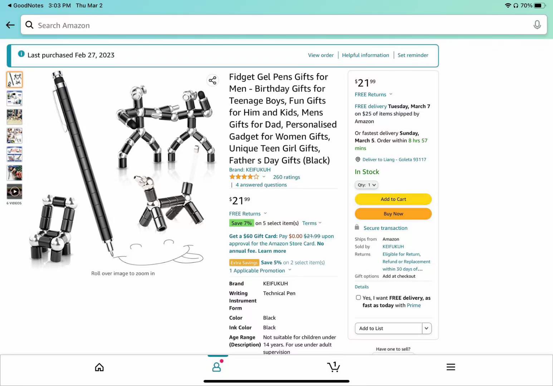
Task: Select the second product thumbnail image
Action: tap(14, 98)
